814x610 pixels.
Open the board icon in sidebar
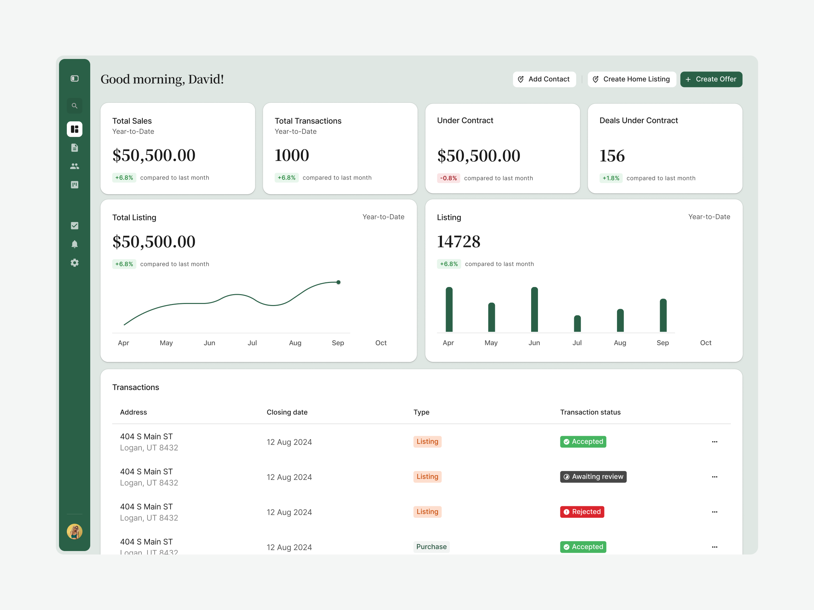(74, 185)
